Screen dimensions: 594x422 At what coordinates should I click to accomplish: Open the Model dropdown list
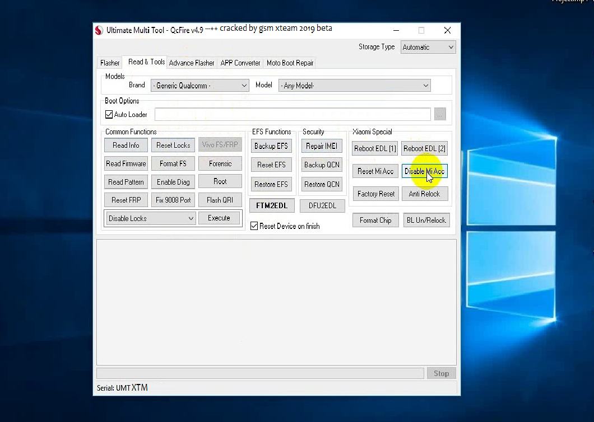pos(355,86)
